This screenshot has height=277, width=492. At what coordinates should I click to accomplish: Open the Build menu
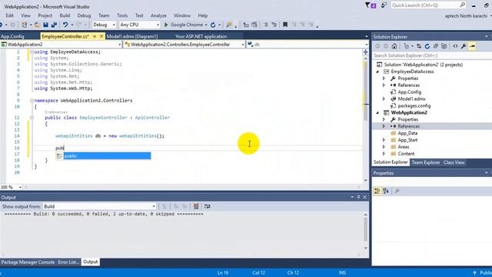click(65, 15)
